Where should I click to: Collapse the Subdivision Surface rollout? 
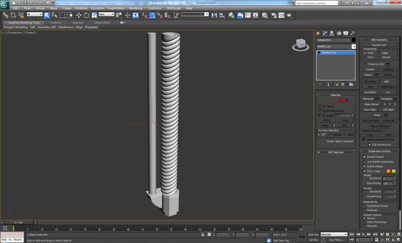pos(379,151)
